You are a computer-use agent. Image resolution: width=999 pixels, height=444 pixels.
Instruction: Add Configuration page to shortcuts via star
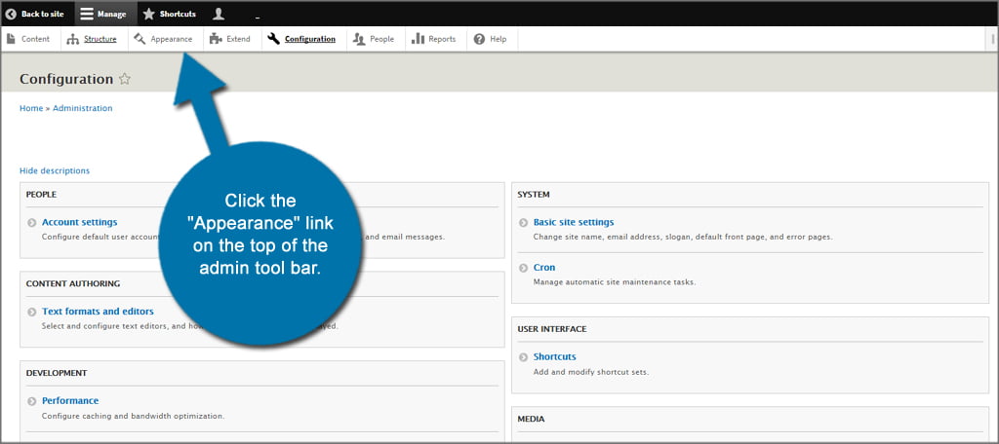point(124,79)
